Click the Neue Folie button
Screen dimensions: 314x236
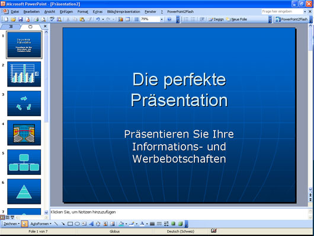click(x=237, y=20)
